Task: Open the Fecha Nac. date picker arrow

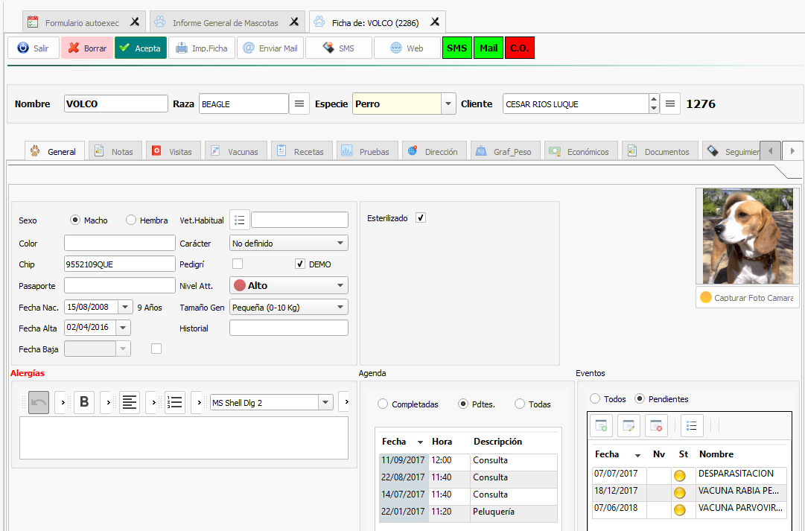Action: (x=125, y=307)
